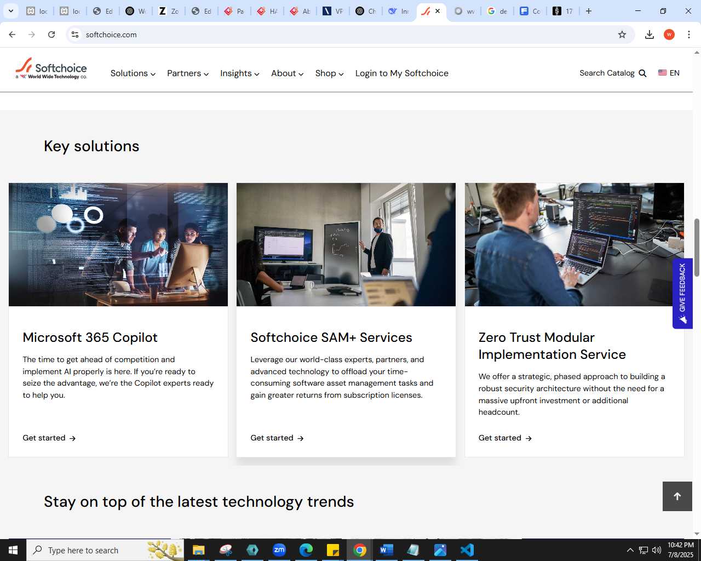Click Search Catalog link

pos(607,73)
